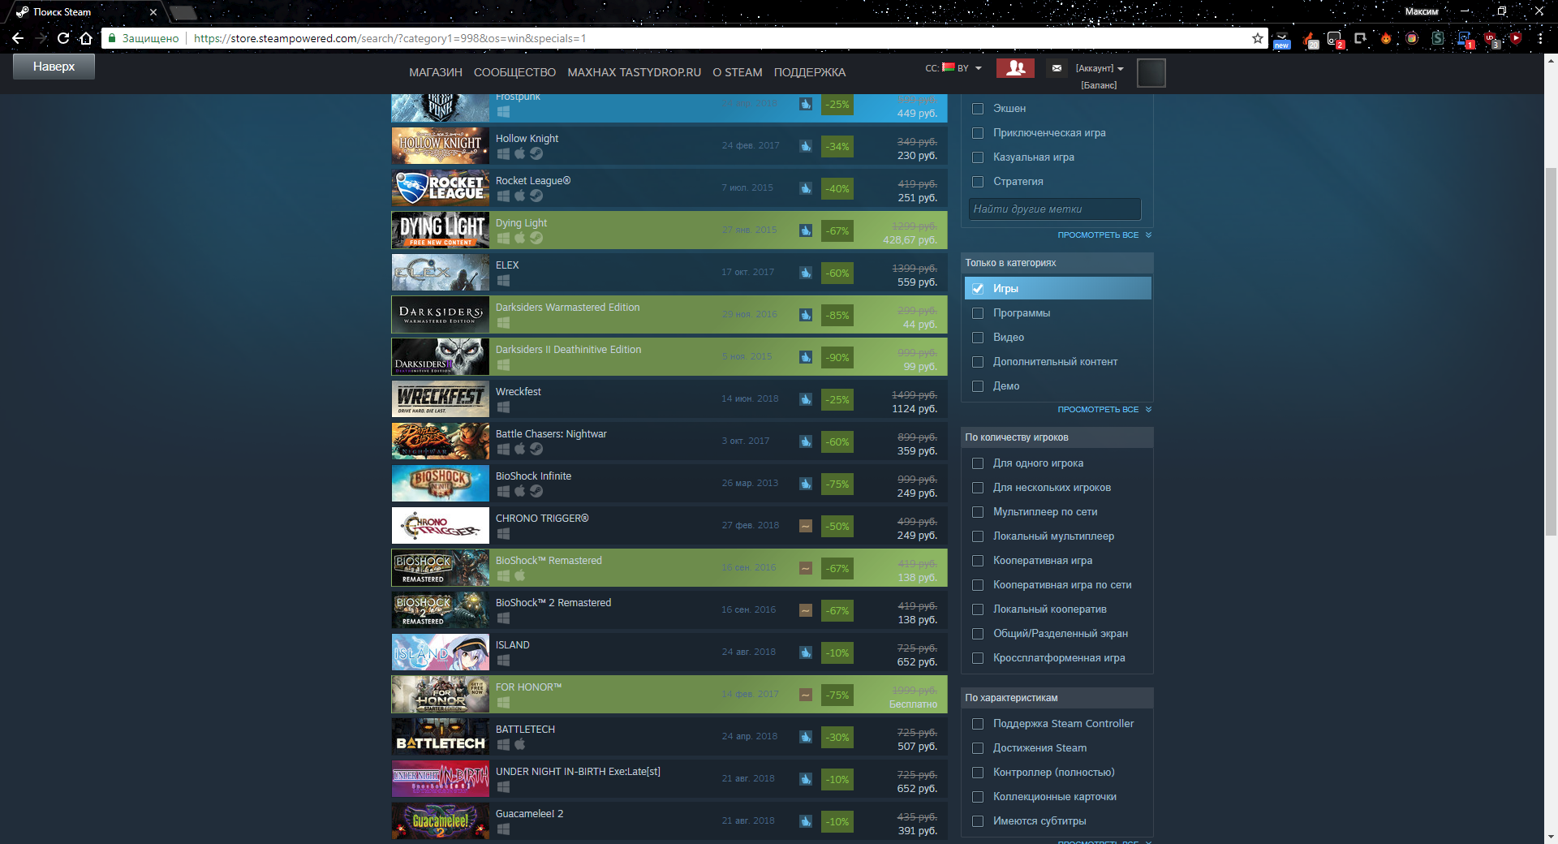Click the Наверх button

tap(54, 67)
